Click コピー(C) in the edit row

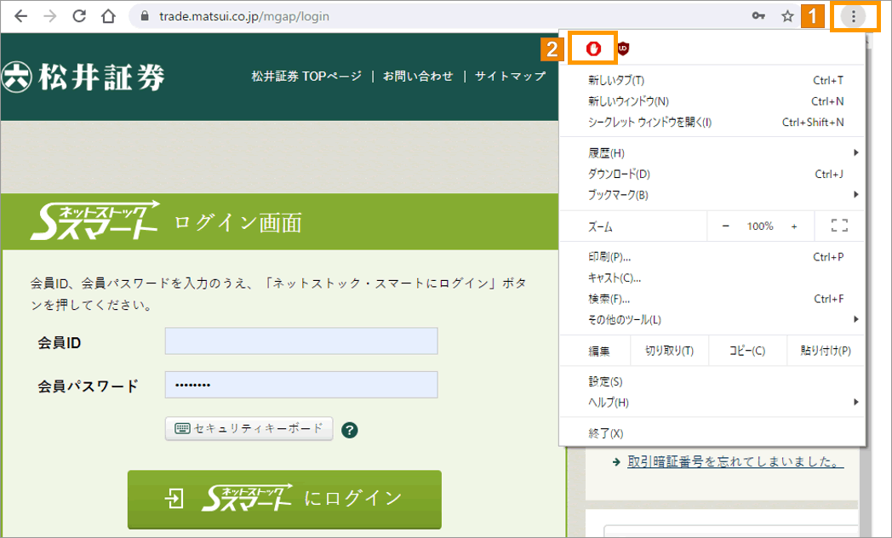pyautogui.click(x=747, y=351)
